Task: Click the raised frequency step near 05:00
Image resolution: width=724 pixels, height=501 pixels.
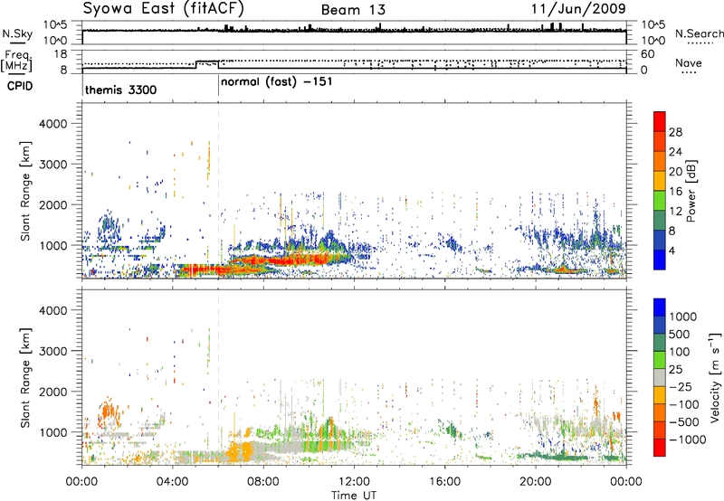Action: [207, 61]
